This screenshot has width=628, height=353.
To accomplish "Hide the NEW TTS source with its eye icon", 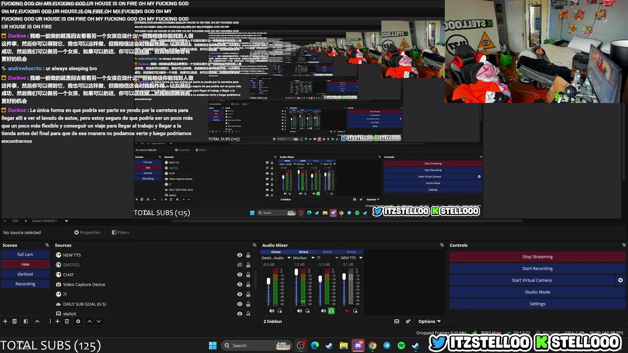I will 240,255.
